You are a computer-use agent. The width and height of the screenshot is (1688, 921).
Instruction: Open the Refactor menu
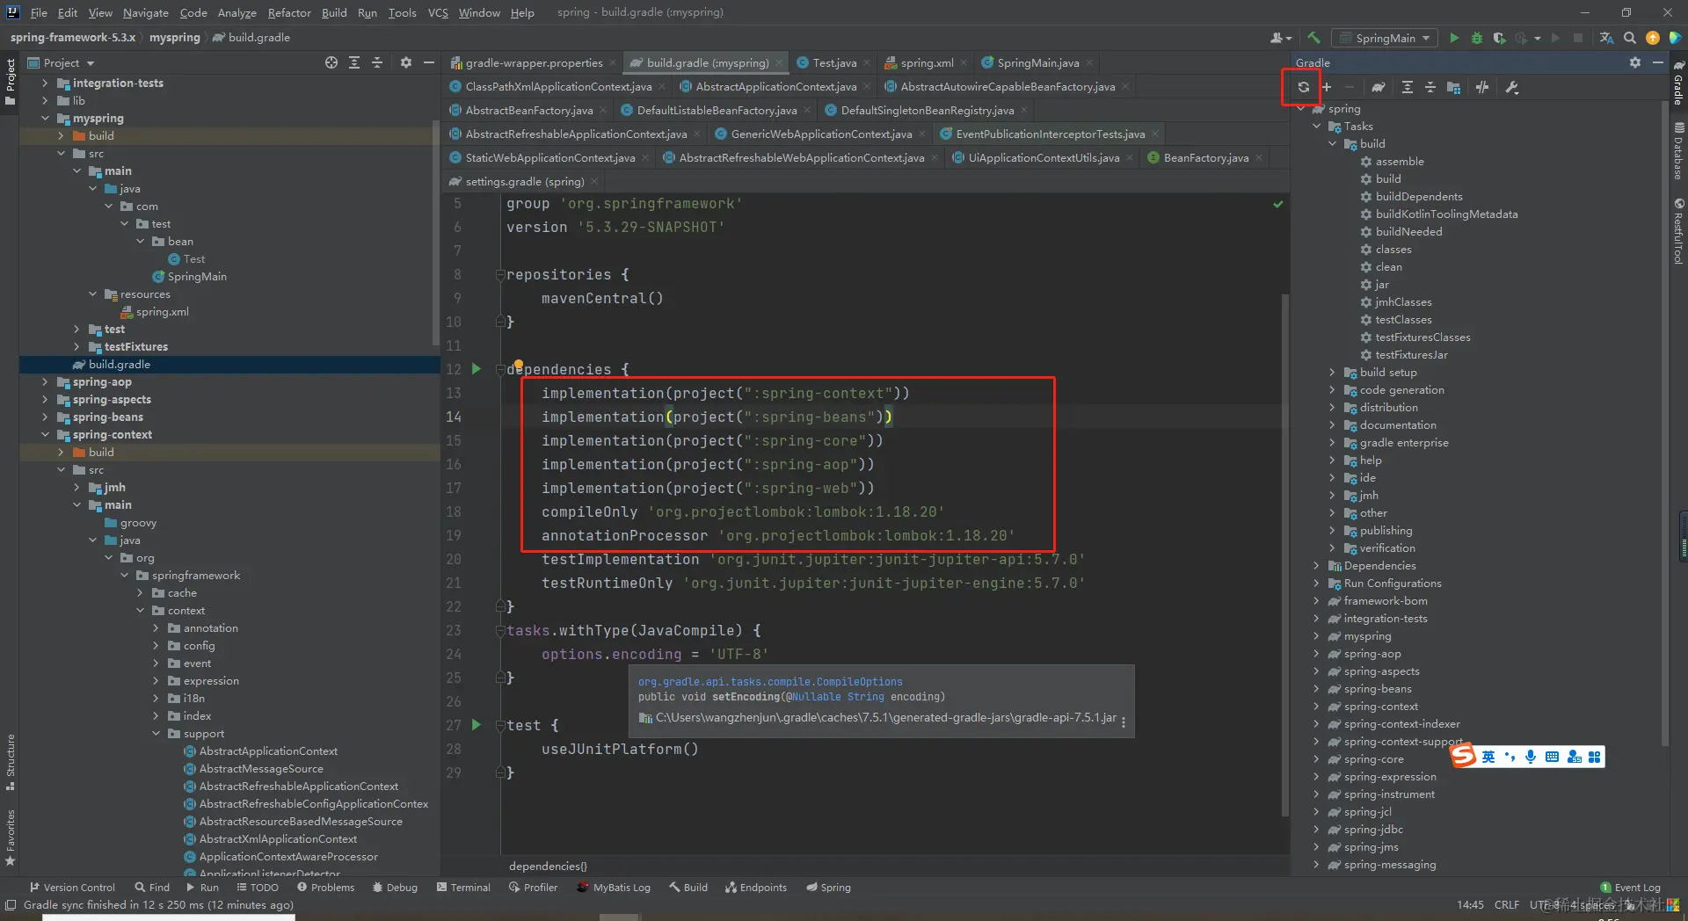[x=289, y=12]
